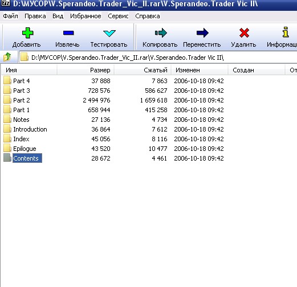Select the highlighted Contents folder name

pyautogui.click(x=27, y=158)
